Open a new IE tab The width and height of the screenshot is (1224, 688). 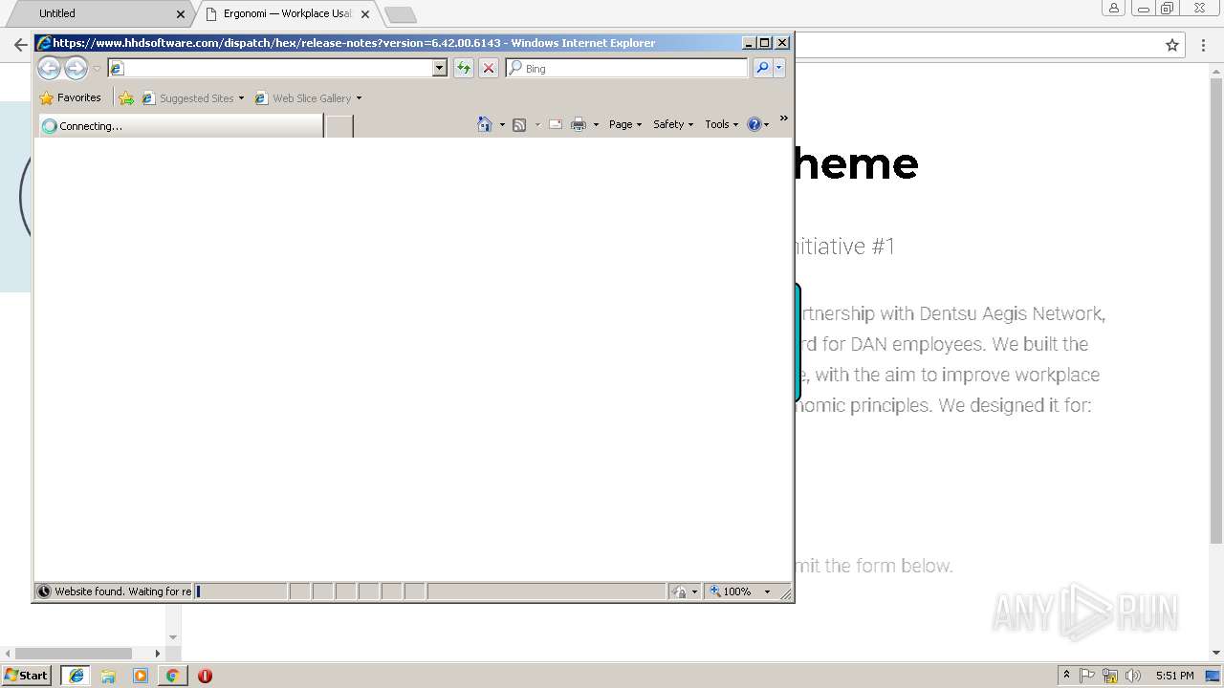(339, 126)
